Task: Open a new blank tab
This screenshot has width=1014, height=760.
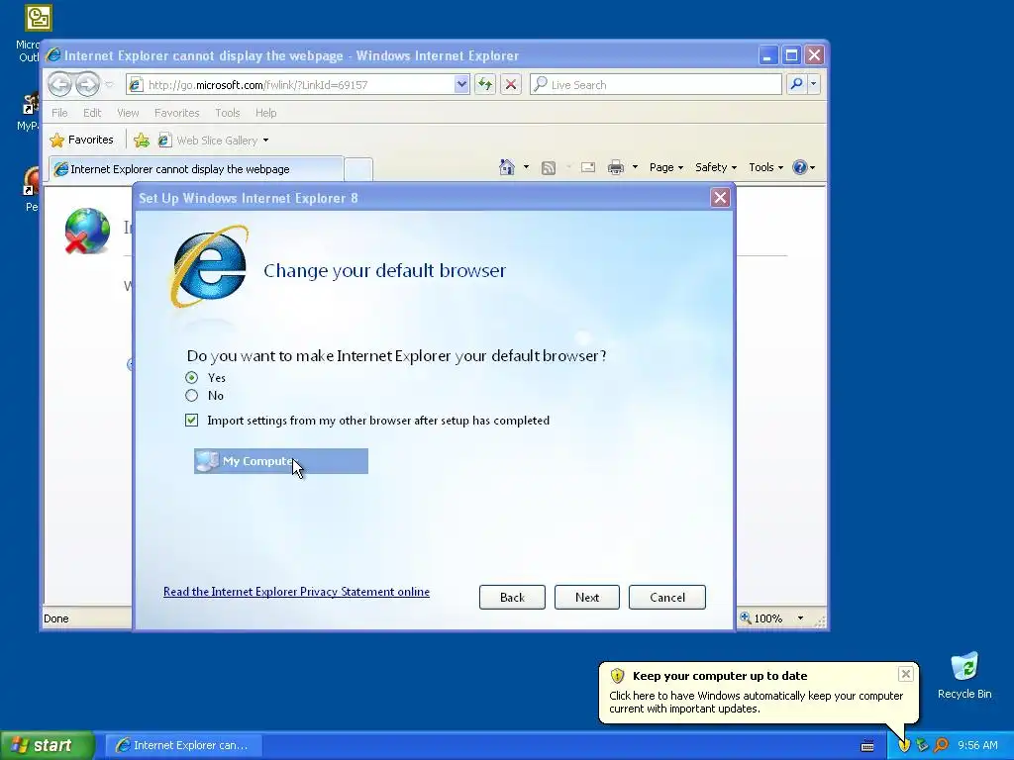Action: [x=358, y=169]
